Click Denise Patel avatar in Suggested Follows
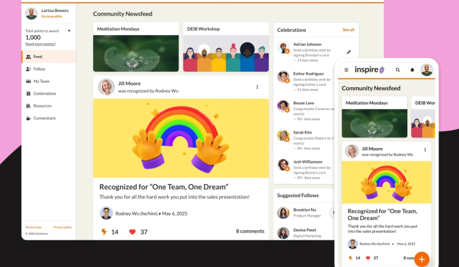 coord(283,233)
